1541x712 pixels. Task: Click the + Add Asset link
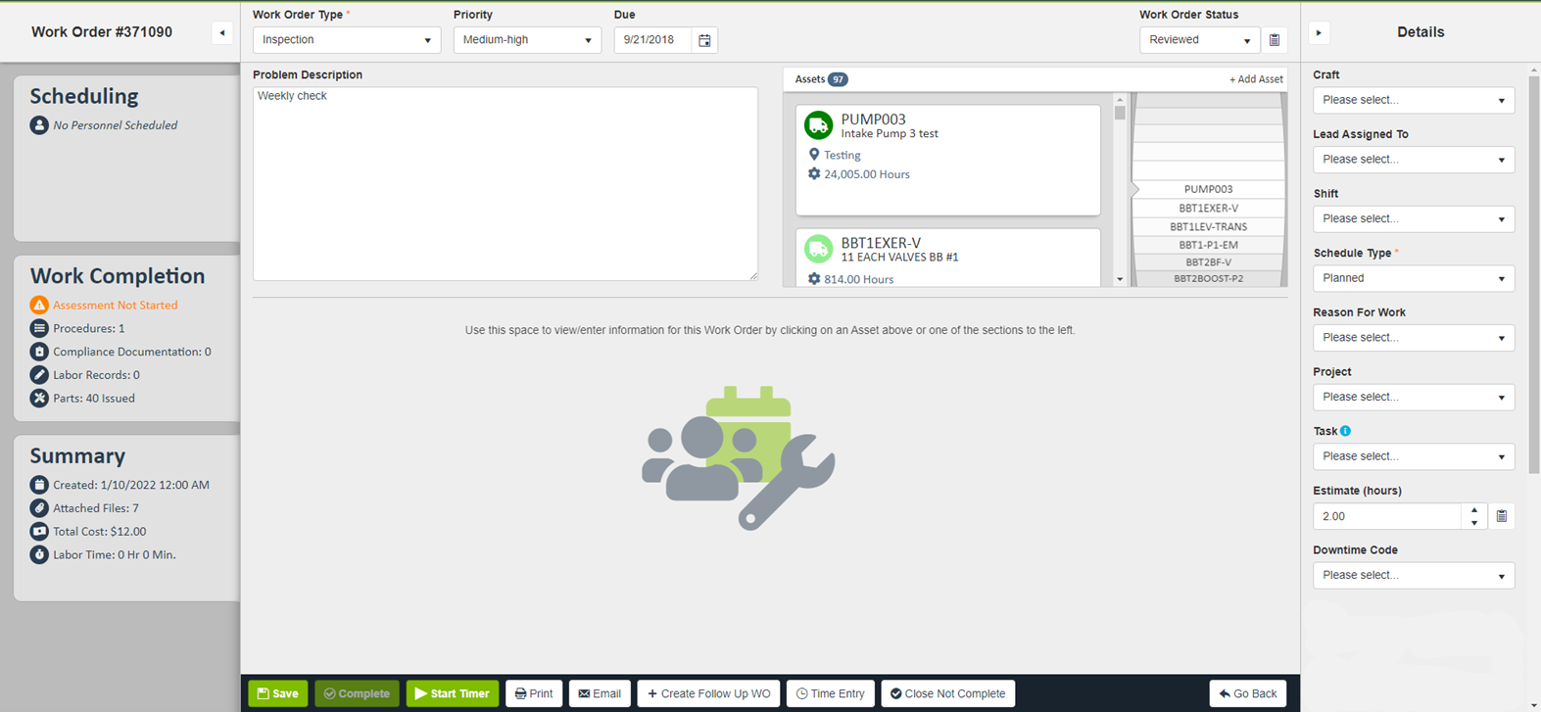point(1256,79)
